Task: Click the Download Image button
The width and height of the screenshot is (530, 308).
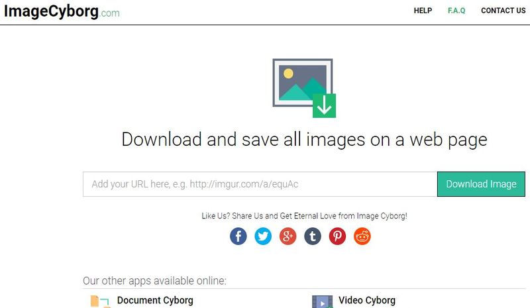Action: pos(481,184)
